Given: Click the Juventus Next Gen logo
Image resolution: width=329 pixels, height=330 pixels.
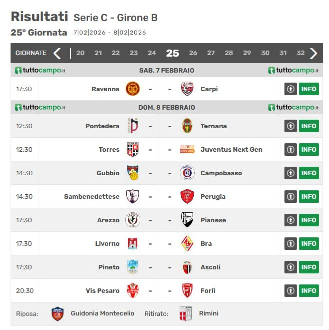Looking at the screenshot, I should click(x=187, y=149).
